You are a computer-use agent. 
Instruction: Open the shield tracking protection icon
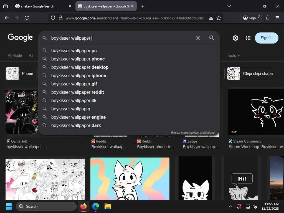pos(53,18)
